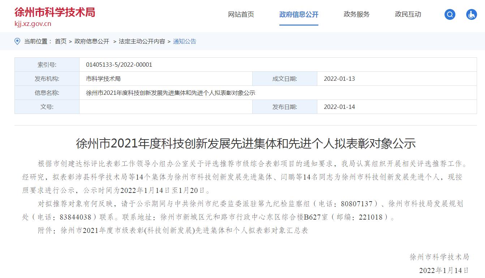
Task: Open the 附件 汇总表 attachment link
Action: (184, 230)
